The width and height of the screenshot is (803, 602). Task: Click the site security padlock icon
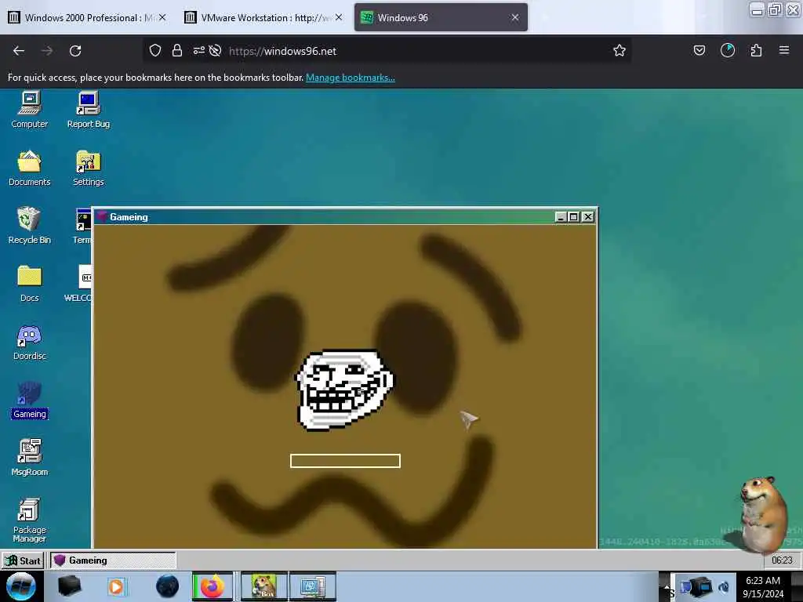pyautogui.click(x=177, y=51)
